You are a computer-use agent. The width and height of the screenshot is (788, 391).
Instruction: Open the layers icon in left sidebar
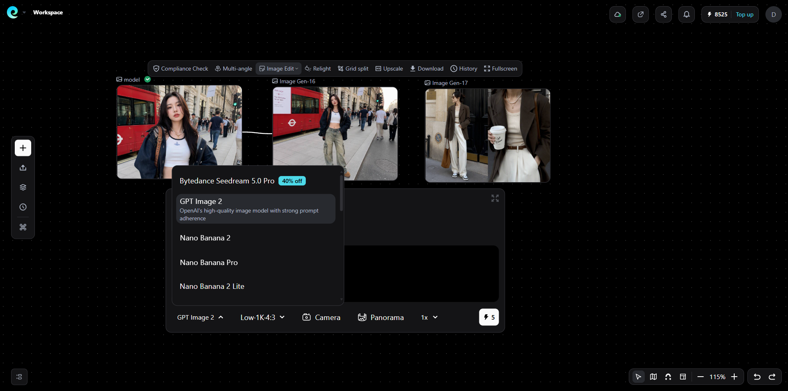click(23, 187)
